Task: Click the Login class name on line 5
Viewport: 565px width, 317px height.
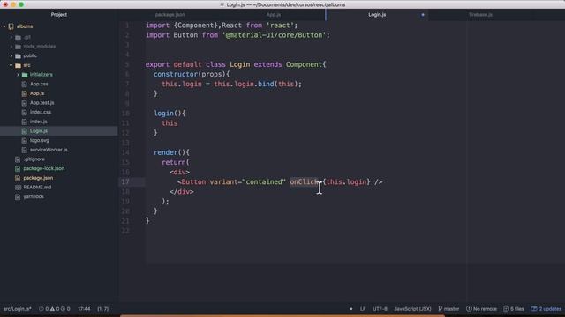Action: coord(239,64)
